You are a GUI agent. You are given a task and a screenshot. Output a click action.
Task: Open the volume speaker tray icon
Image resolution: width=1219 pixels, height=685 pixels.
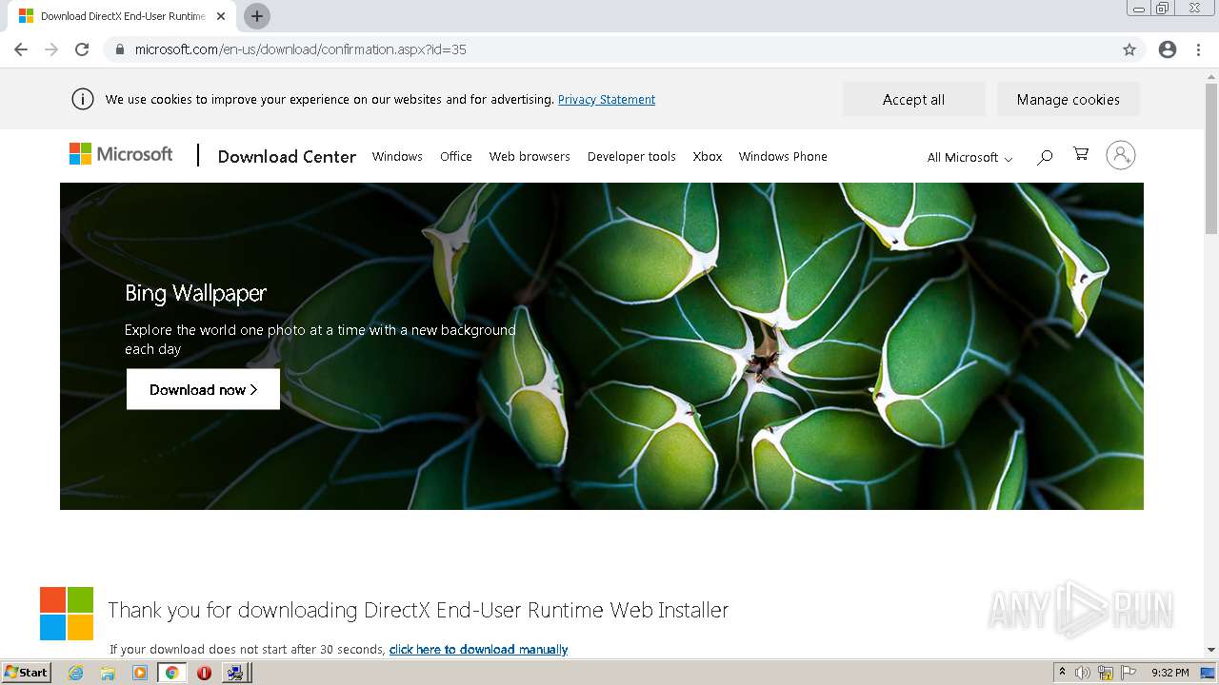click(x=1083, y=673)
